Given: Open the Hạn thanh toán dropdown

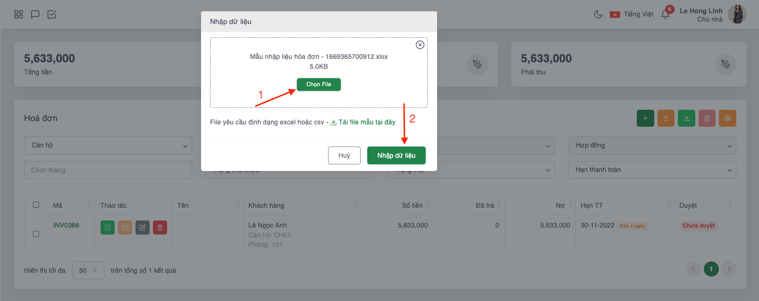Looking at the screenshot, I should [x=652, y=170].
